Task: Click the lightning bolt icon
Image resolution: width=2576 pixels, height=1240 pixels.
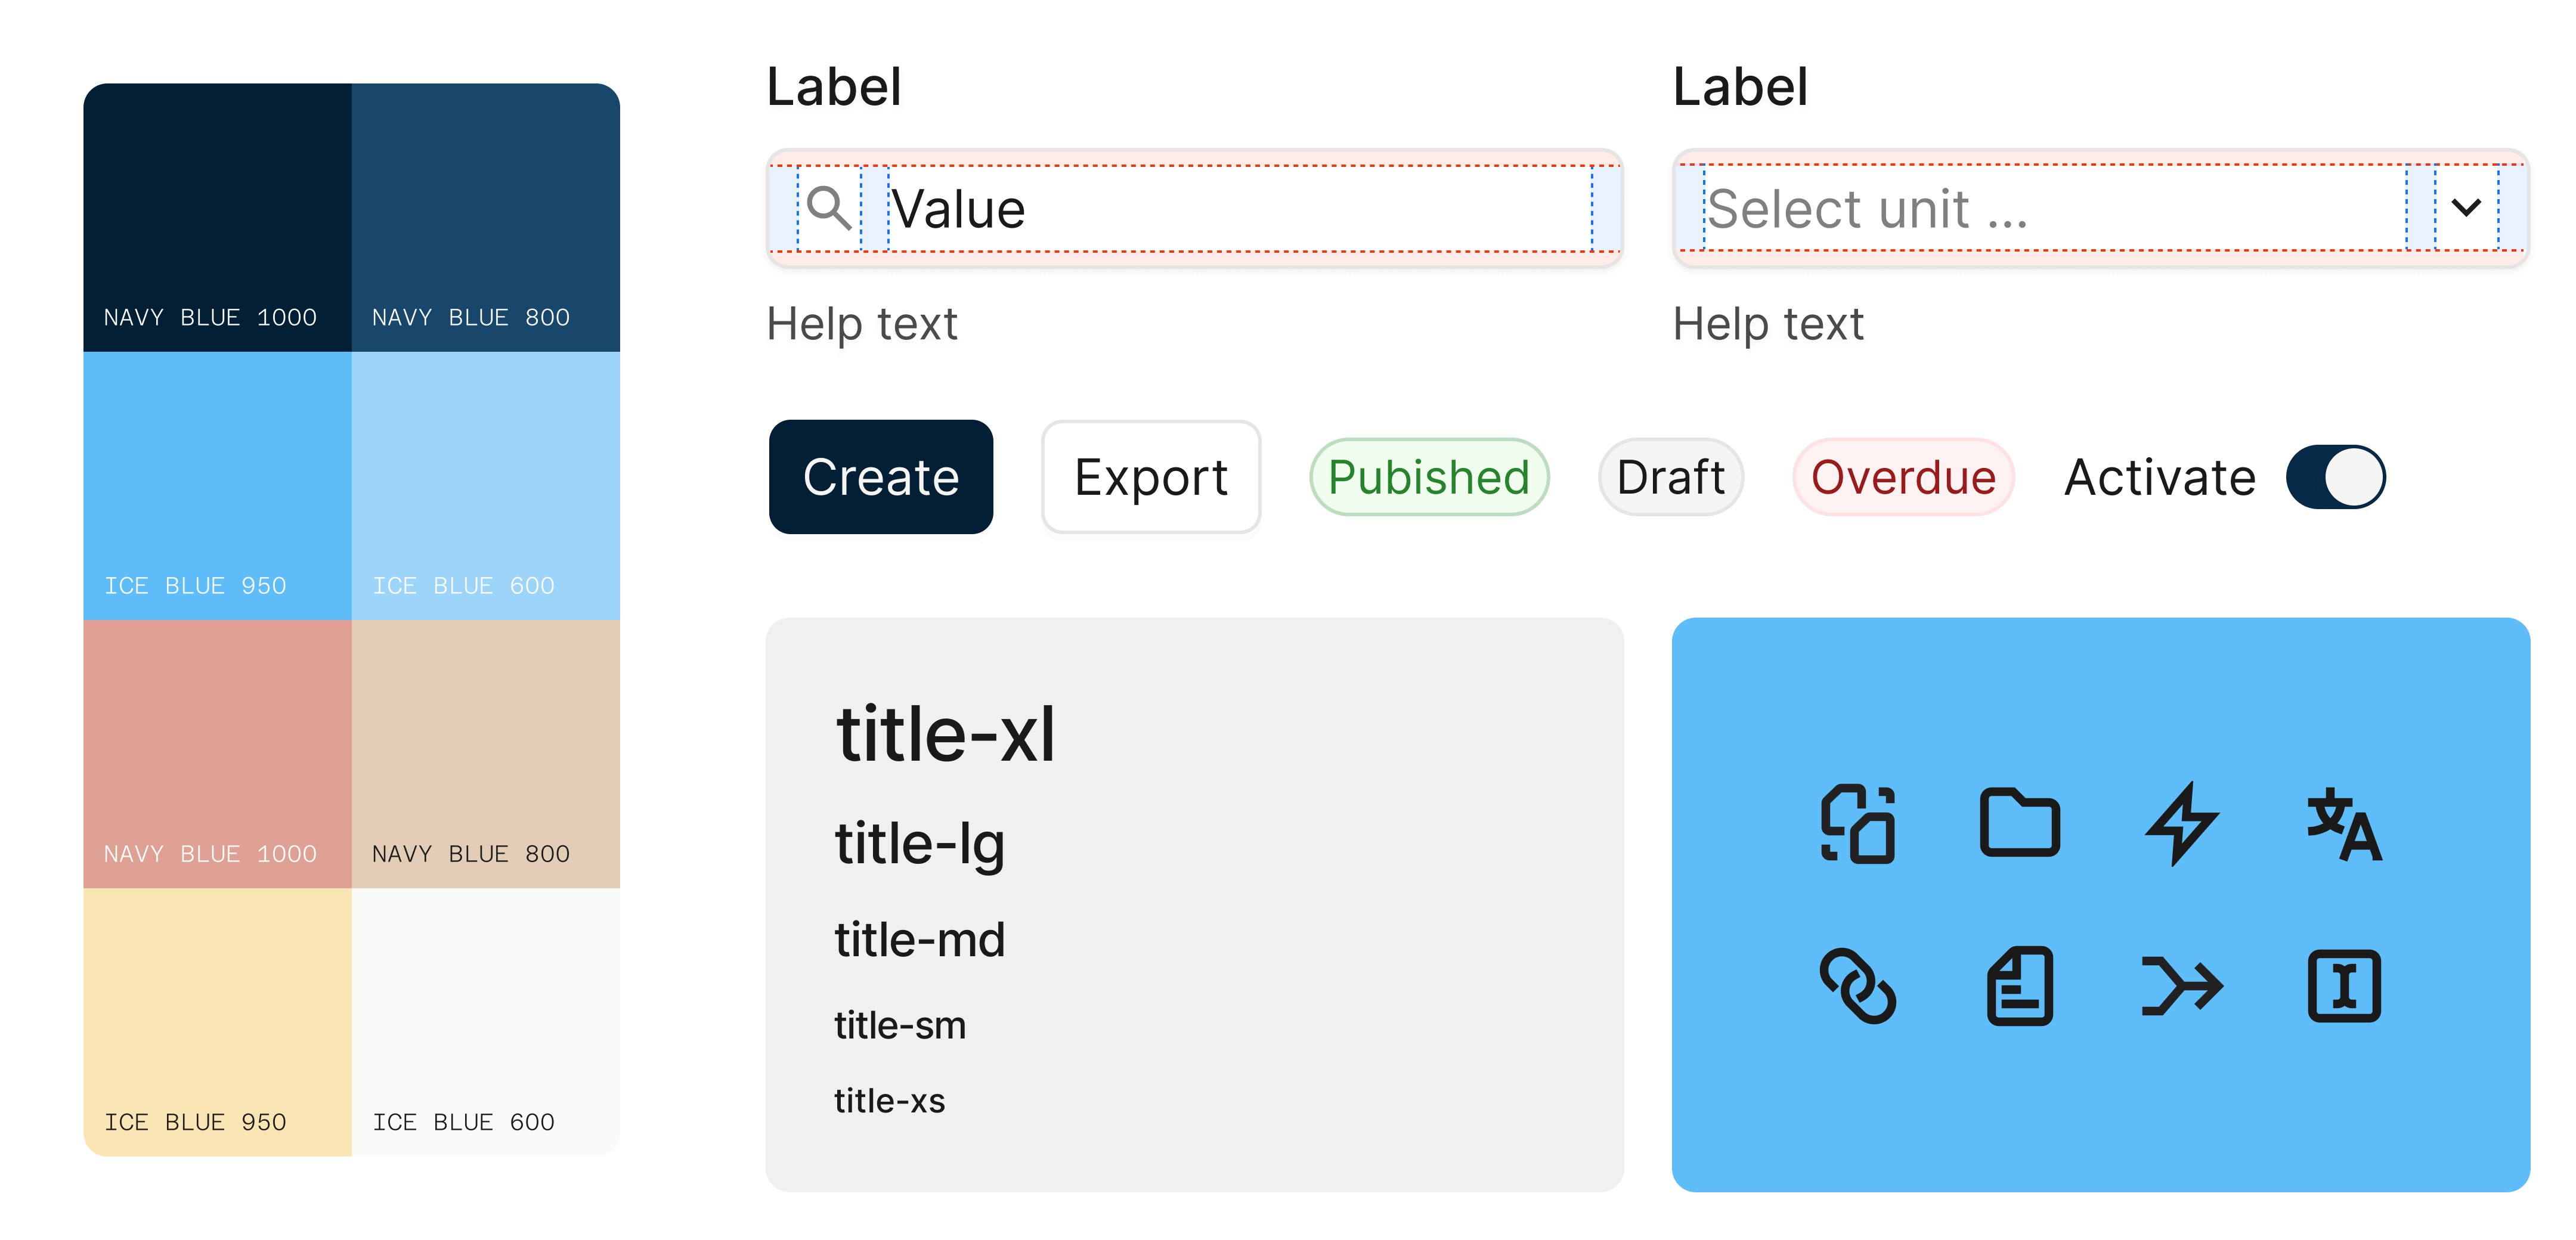Action: click(2182, 824)
